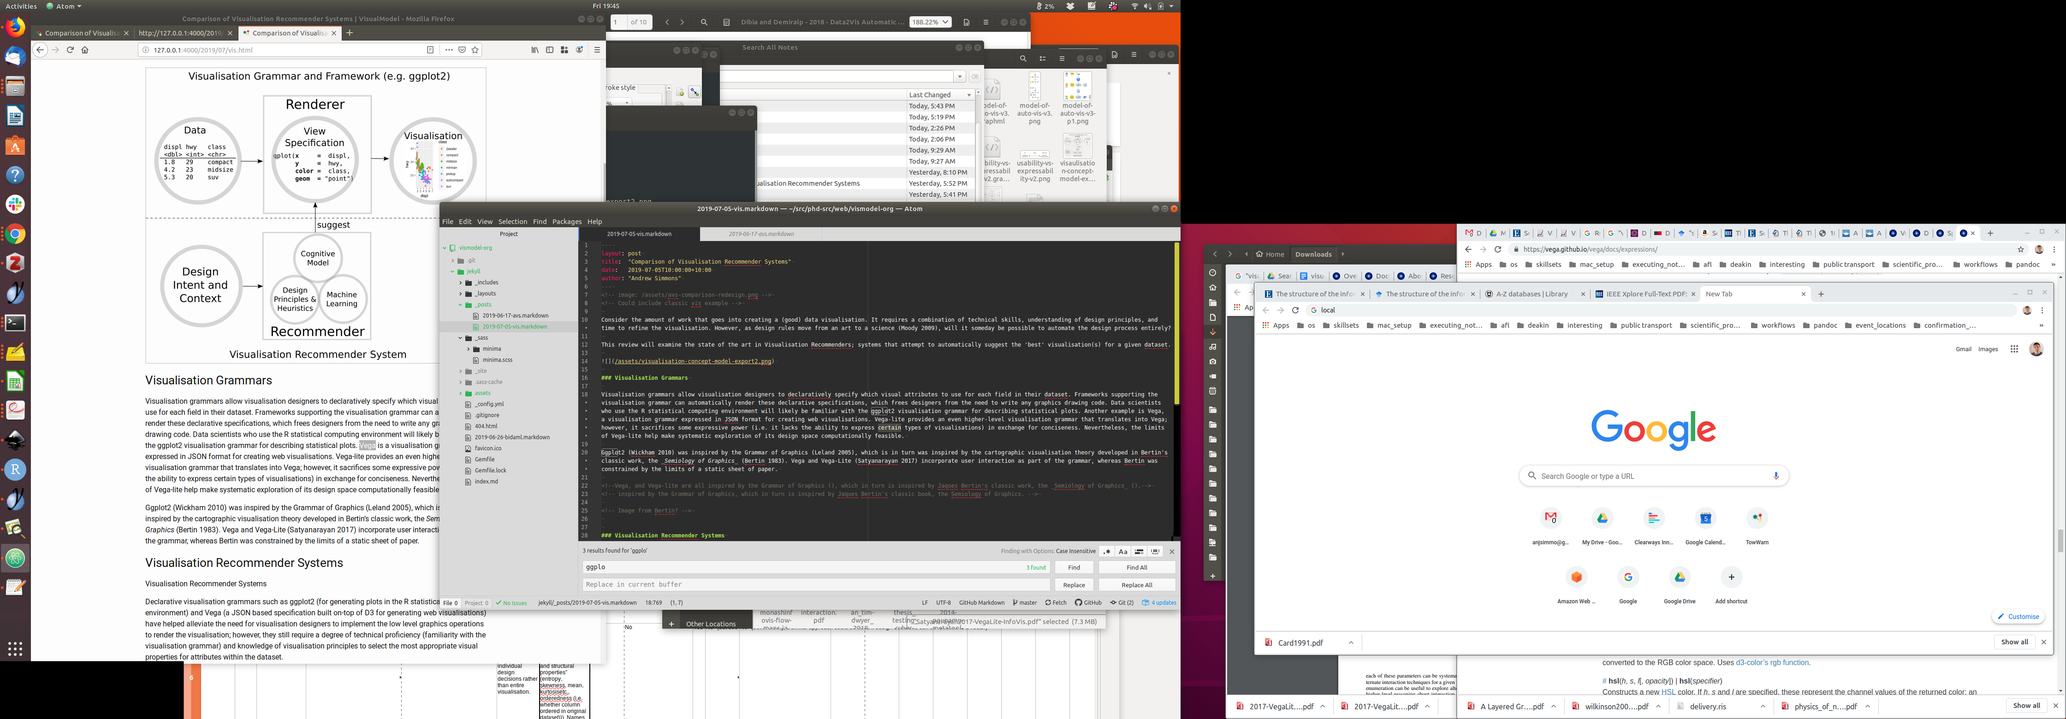
Task: Open the Packages menu in Atom
Action: 566,221
